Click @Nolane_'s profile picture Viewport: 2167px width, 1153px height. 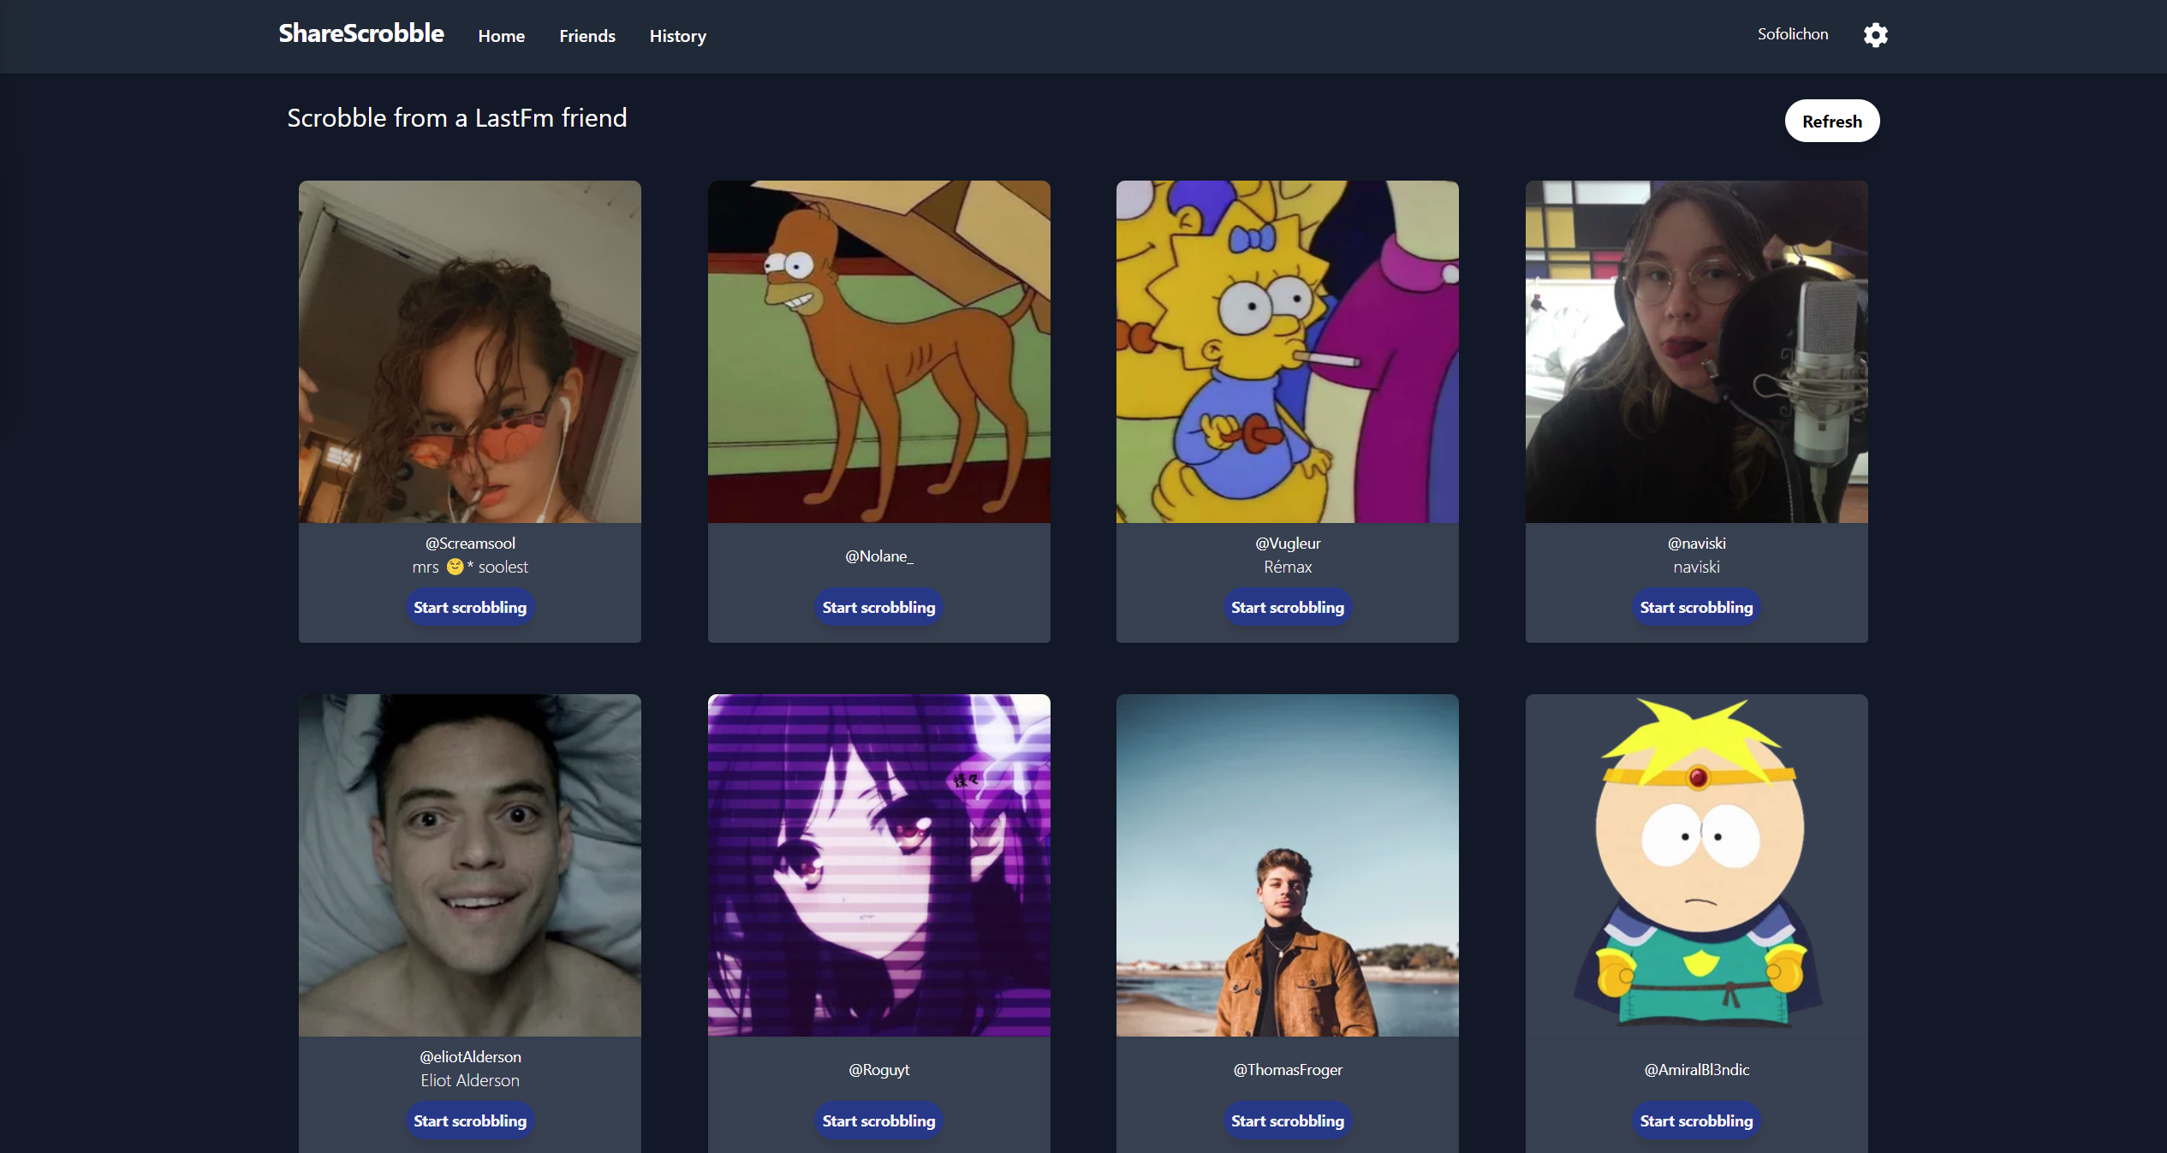click(x=879, y=352)
